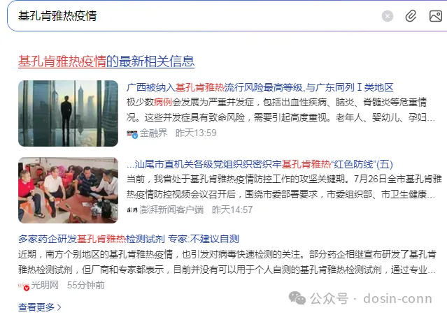This screenshot has height=317, width=447.
Task: Open the 汕尾市直机关各级党组织 article link
Action: tap(260, 164)
